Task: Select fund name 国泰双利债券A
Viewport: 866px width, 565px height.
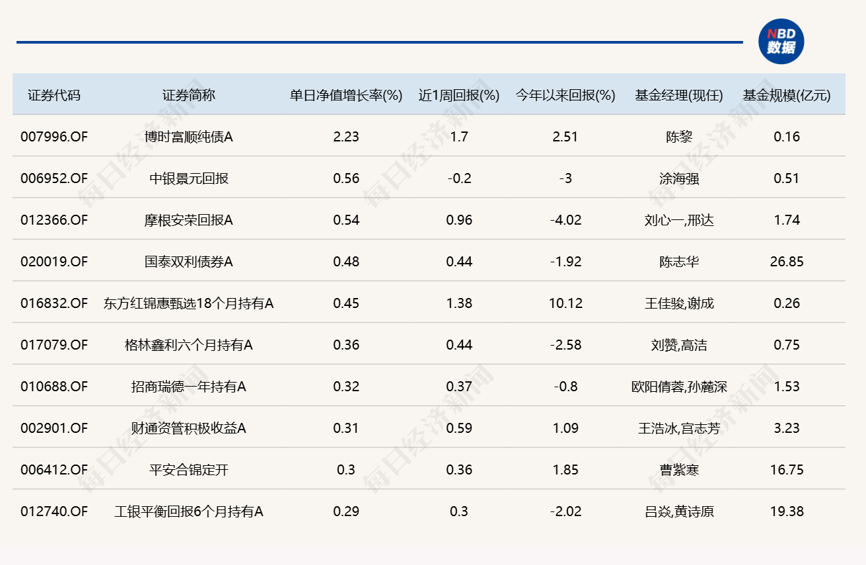Action: [x=189, y=262]
